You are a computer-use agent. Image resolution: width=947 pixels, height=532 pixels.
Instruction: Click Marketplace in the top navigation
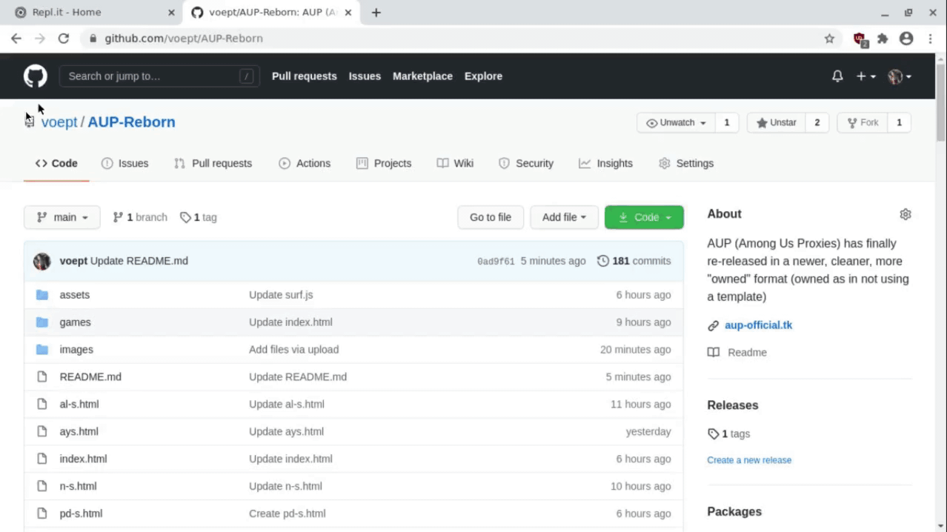(422, 76)
